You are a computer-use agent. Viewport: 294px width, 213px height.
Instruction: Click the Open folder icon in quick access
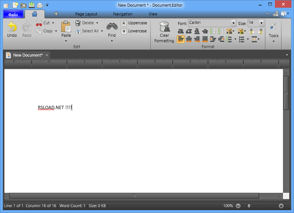click(24, 5)
